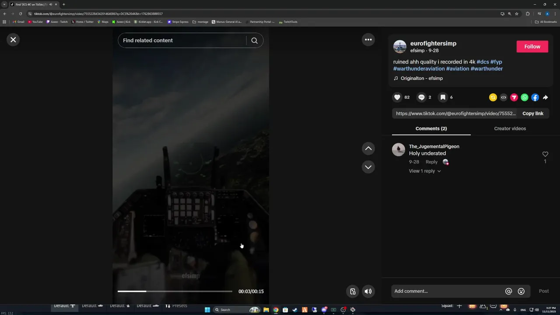
Task: Close the TikTok video viewer
Action: point(13,40)
